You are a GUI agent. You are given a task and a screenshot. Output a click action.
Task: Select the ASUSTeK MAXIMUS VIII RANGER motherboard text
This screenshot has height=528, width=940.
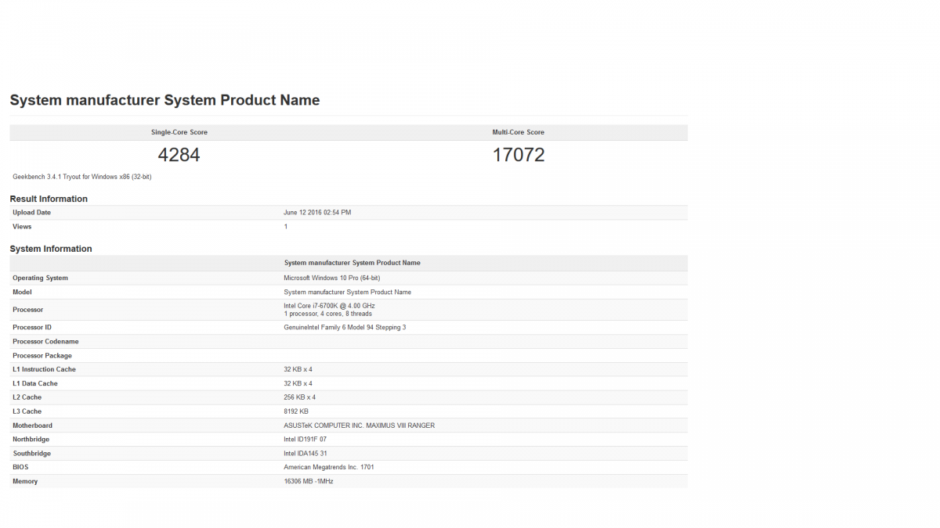[x=359, y=426]
